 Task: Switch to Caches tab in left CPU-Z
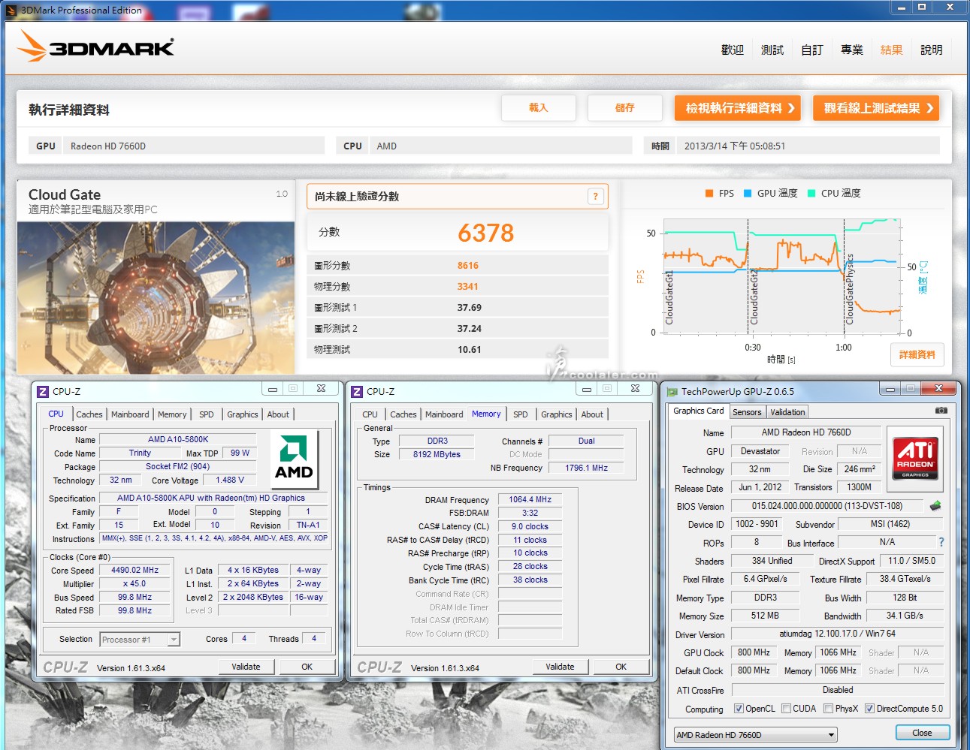(x=89, y=414)
